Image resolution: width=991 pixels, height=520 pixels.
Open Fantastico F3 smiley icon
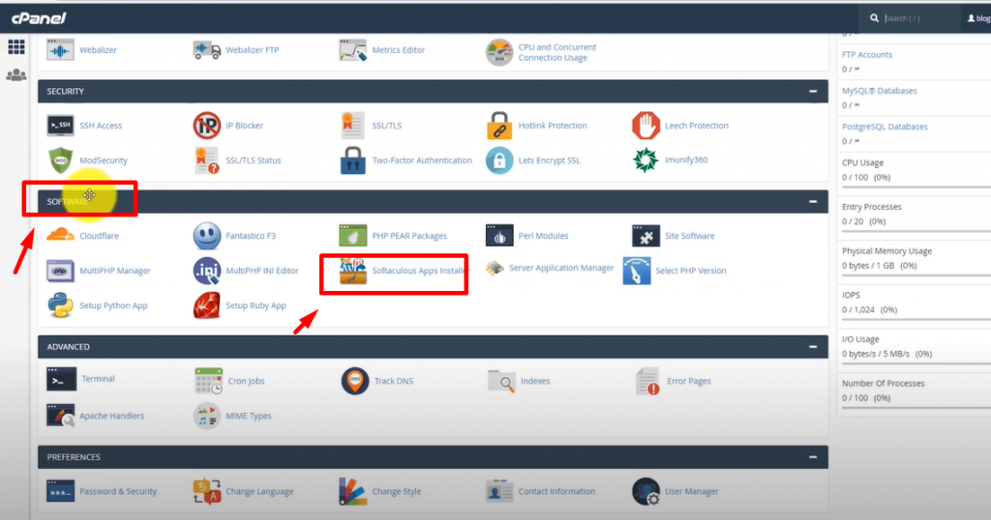(x=207, y=236)
